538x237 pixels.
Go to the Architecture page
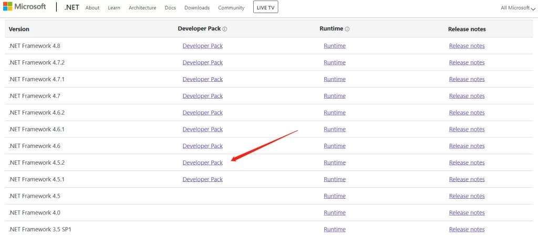click(x=142, y=8)
